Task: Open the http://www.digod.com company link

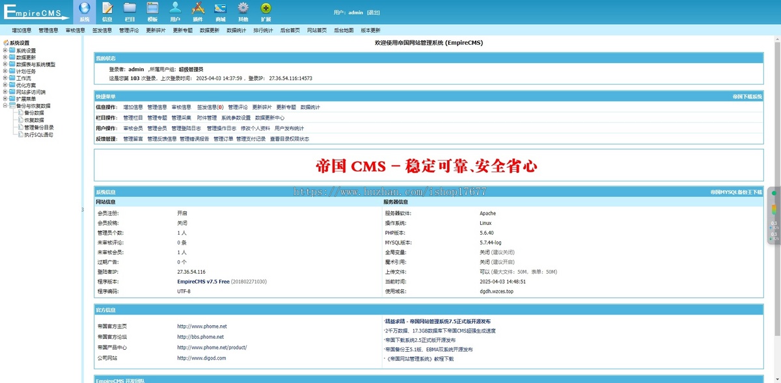Action: point(202,358)
